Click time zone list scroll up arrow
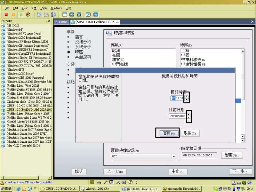Image resolution: width=256 pixels, height=192 pixels. coord(243,51)
